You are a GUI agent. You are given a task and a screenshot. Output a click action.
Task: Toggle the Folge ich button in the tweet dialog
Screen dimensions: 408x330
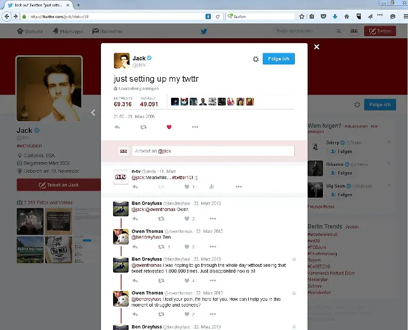pyautogui.click(x=278, y=58)
